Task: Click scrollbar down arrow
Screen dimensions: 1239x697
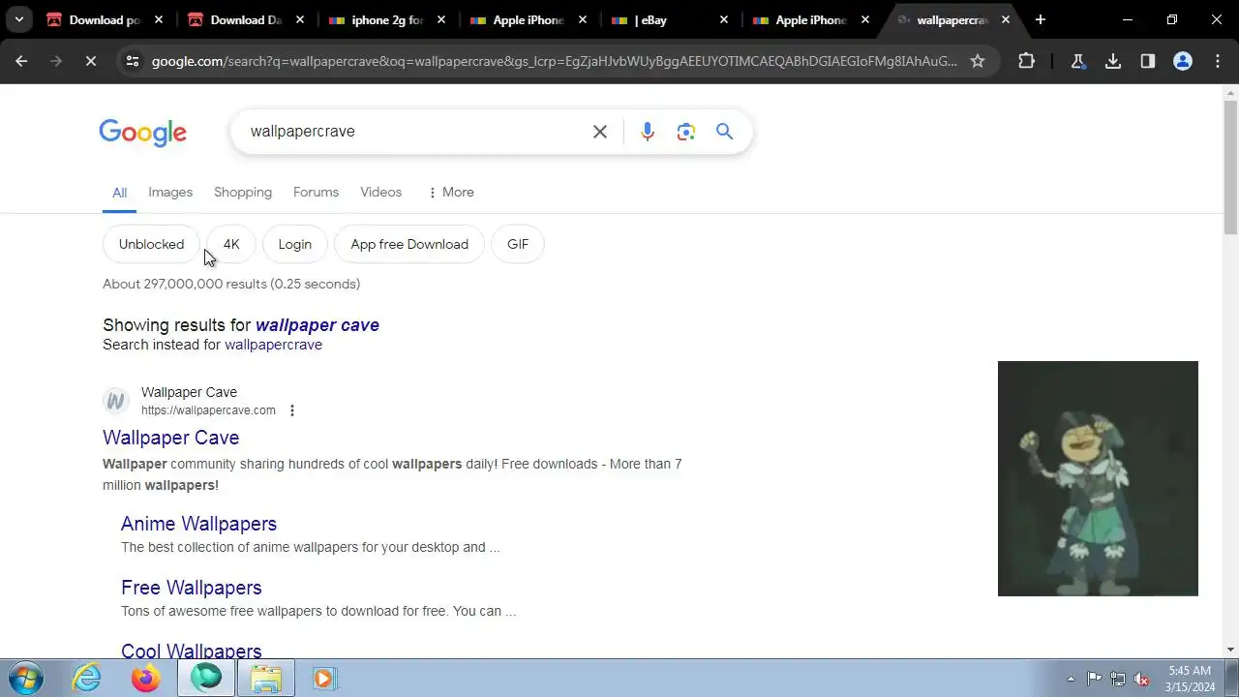Action: click(1230, 650)
